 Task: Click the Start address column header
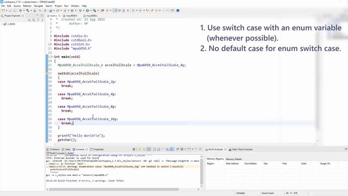coord(232,163)
